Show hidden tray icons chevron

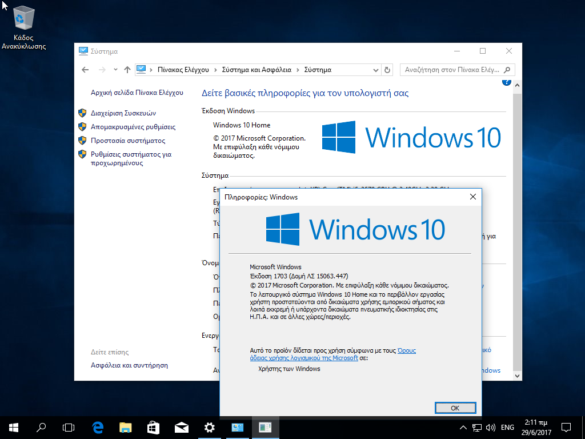point(463,428)
